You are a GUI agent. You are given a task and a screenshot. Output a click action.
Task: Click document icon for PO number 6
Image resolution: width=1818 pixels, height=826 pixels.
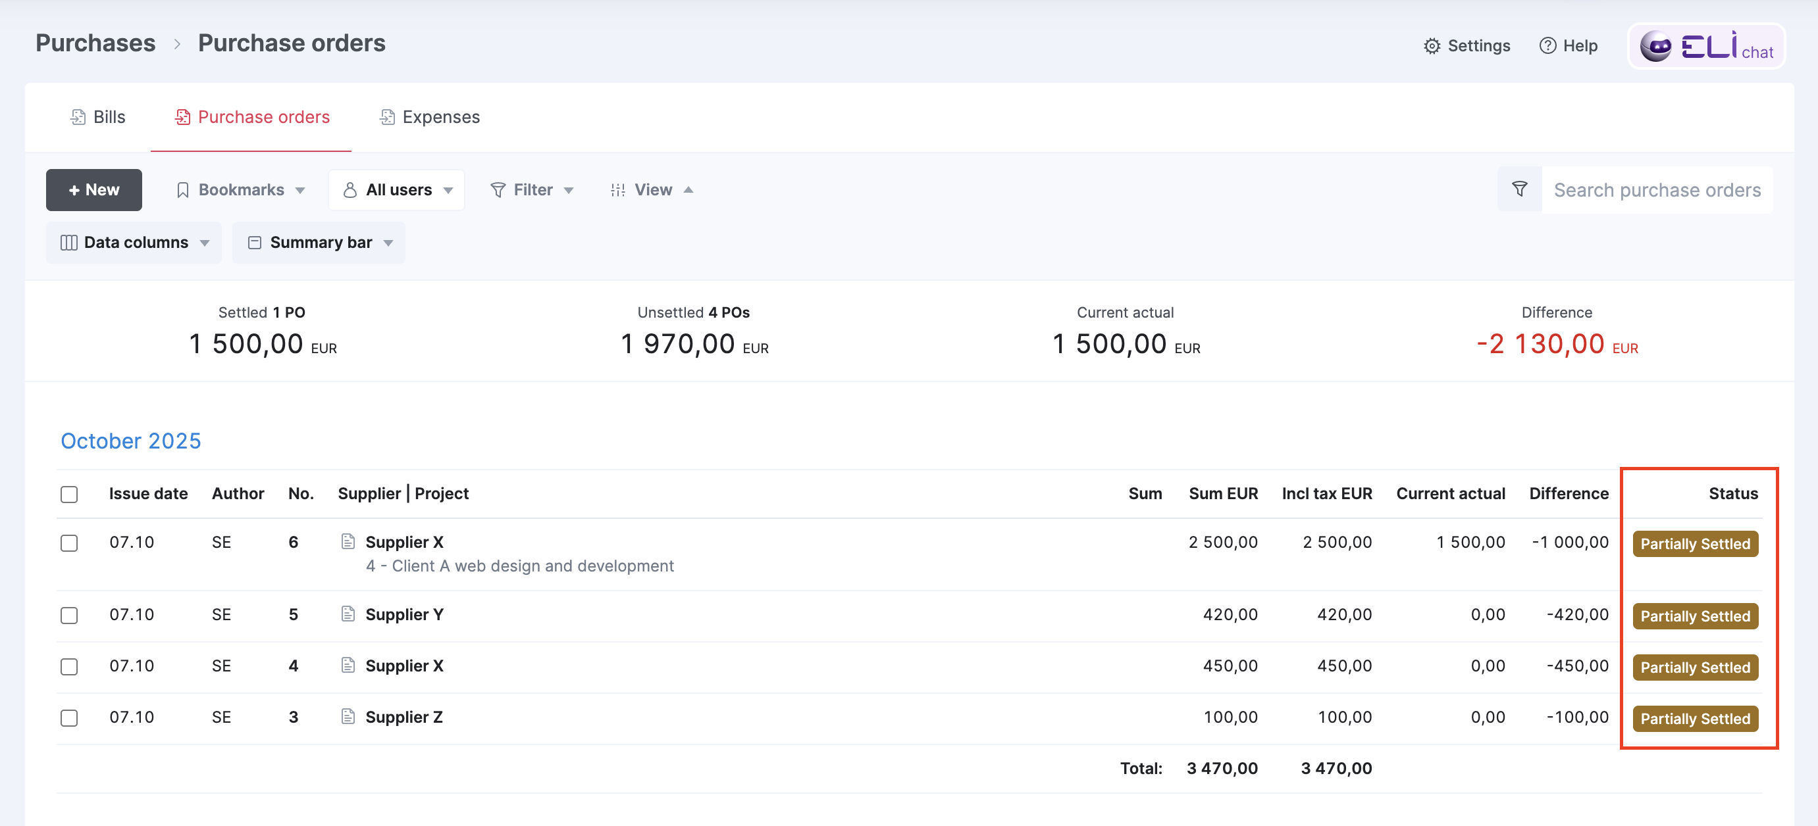click(348, 541)
